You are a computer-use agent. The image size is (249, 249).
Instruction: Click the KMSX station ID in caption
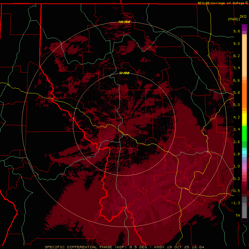coord(160,247)
